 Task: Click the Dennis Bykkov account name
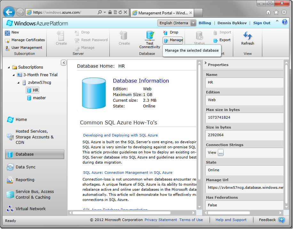click(x=232, y=23)
